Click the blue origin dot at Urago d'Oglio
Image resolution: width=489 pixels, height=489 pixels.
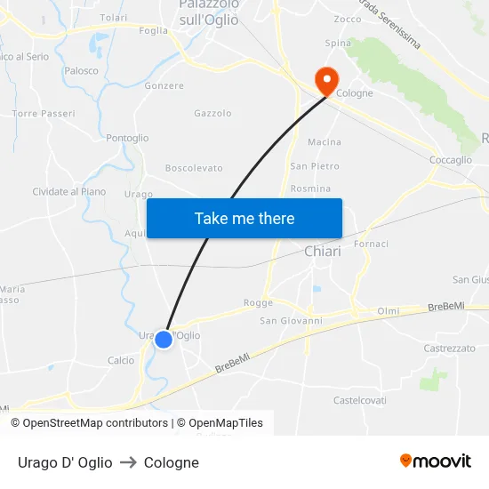164,340
